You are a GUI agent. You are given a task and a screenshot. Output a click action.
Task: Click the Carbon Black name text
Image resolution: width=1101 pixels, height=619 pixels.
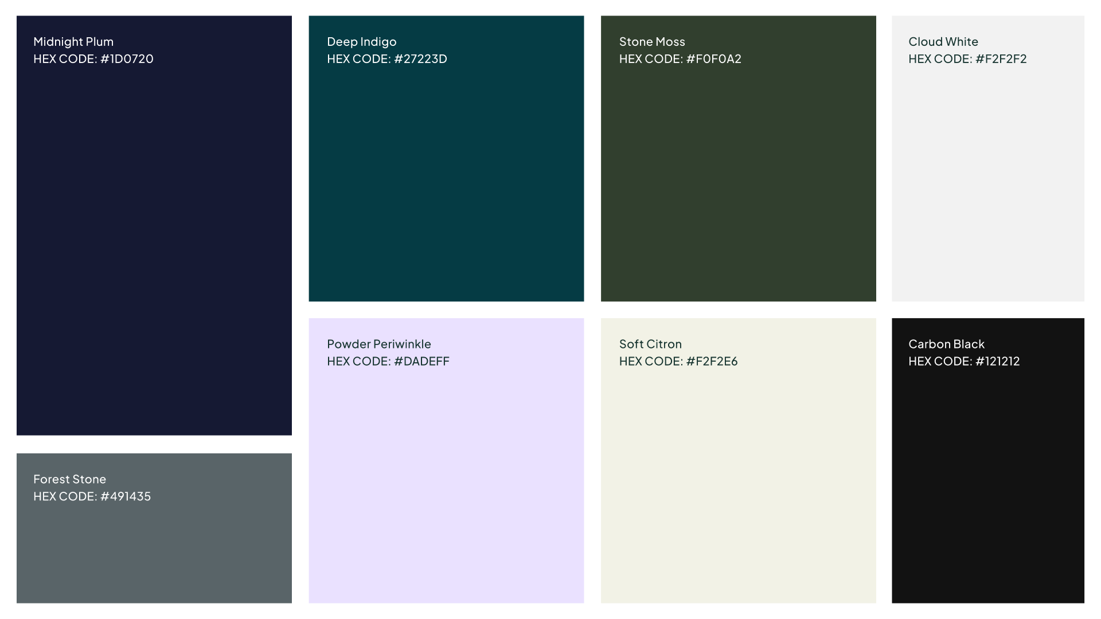[x=946, y=344]
